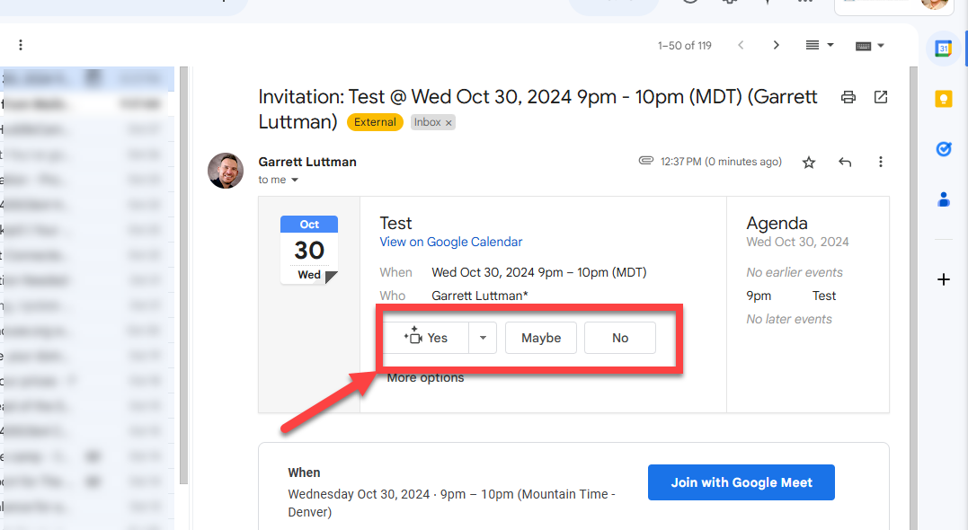Open Google Tasks side panel icon
Image resolution: width=968 pixels, height=530 pixels.
click(x=944, y=149)
